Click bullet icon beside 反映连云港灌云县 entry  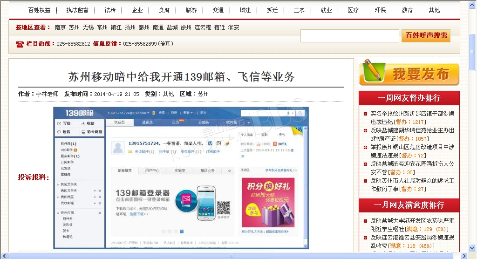(x=365, y=238)
